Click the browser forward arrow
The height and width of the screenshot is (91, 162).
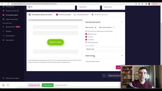point(5,4)
